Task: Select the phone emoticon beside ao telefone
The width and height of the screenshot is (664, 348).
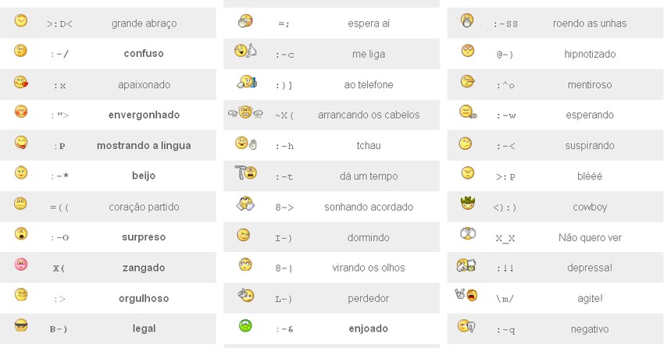Action: (x=246, y=82)
